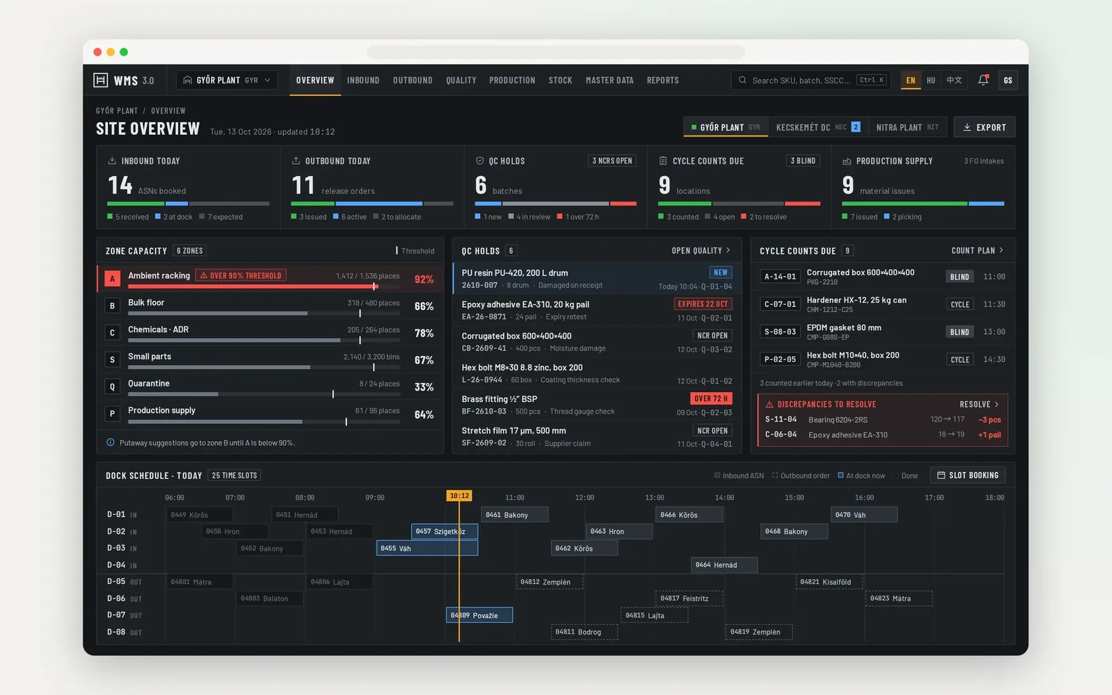Click the Export button
The image size is (1112, 695).
pos(984,127)
